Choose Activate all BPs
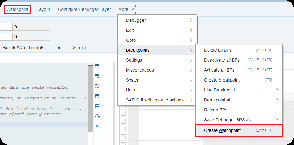The image size is (294, 145). click(239, 70)
